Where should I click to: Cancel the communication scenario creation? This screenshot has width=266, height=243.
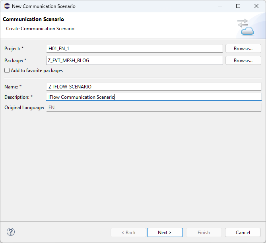coord(243,233)
